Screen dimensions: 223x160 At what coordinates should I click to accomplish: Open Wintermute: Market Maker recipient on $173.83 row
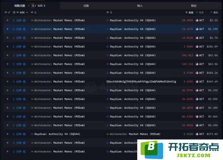pyautogui.click(x=135, y=134)
